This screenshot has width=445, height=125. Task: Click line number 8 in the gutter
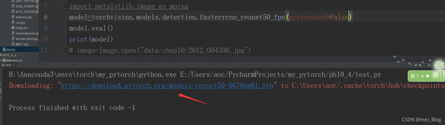[x=46, y=17]
